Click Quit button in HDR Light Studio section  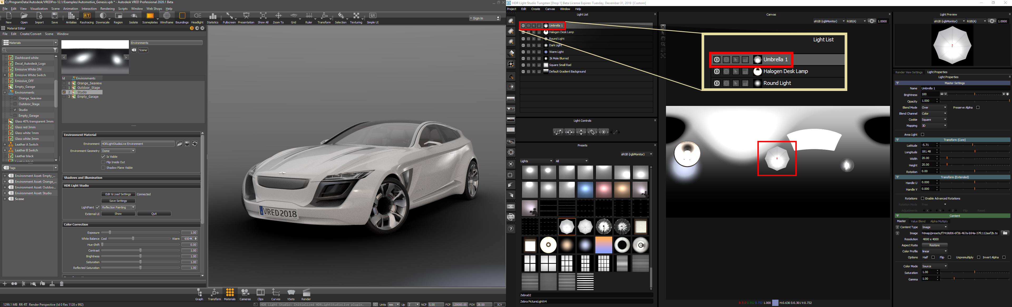click(154, 214)
